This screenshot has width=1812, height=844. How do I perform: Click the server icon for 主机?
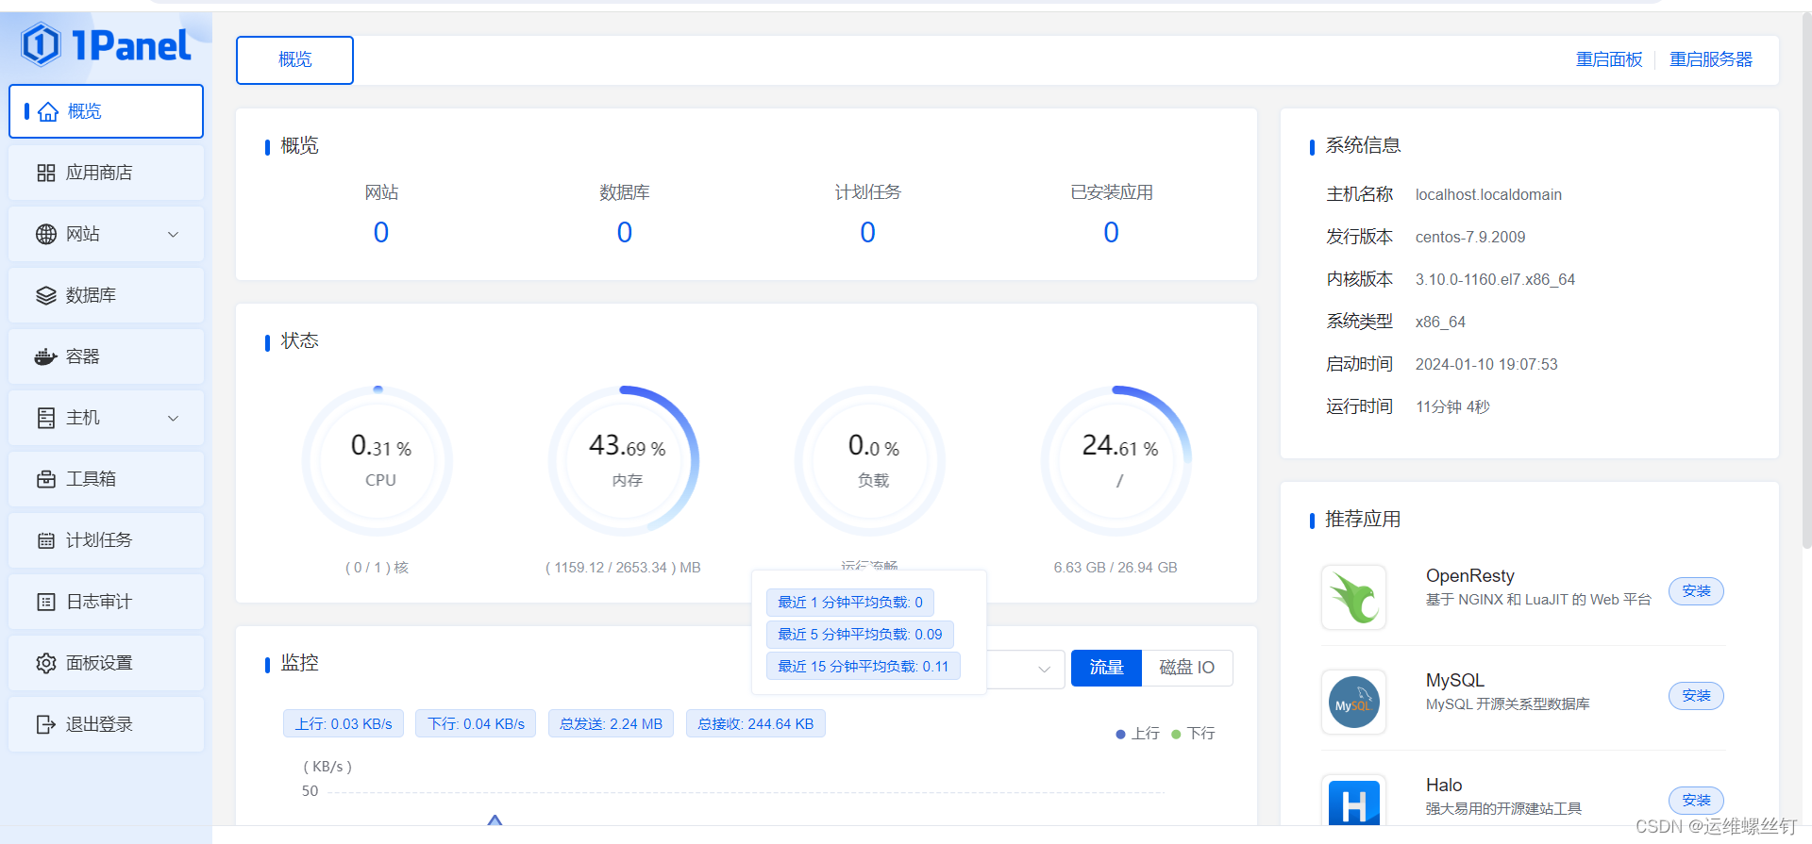pyautogui.click(x=45, y=418)
